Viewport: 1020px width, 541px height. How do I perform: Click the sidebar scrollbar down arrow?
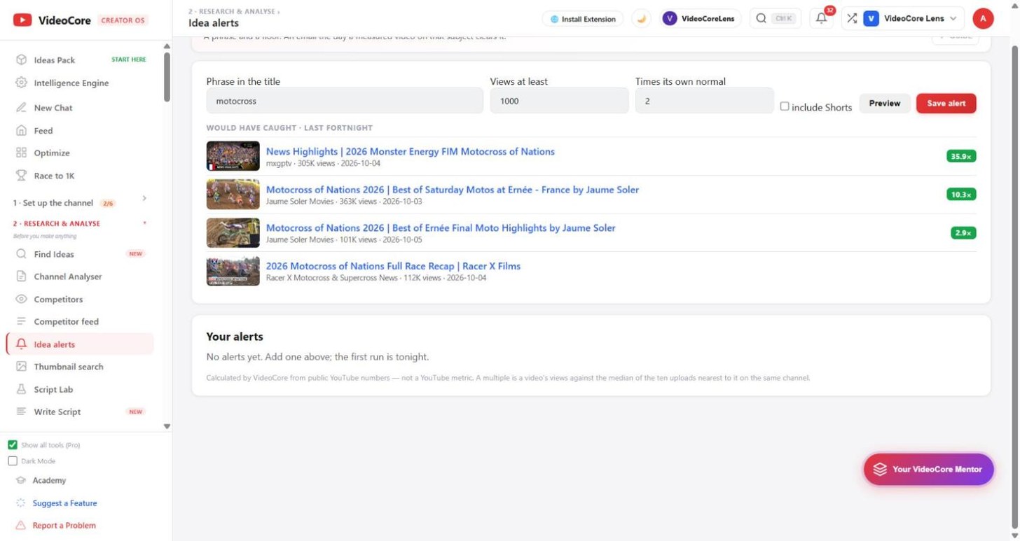167,426
